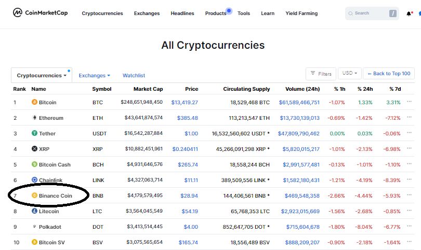Open the Filters button

[321, 74]
